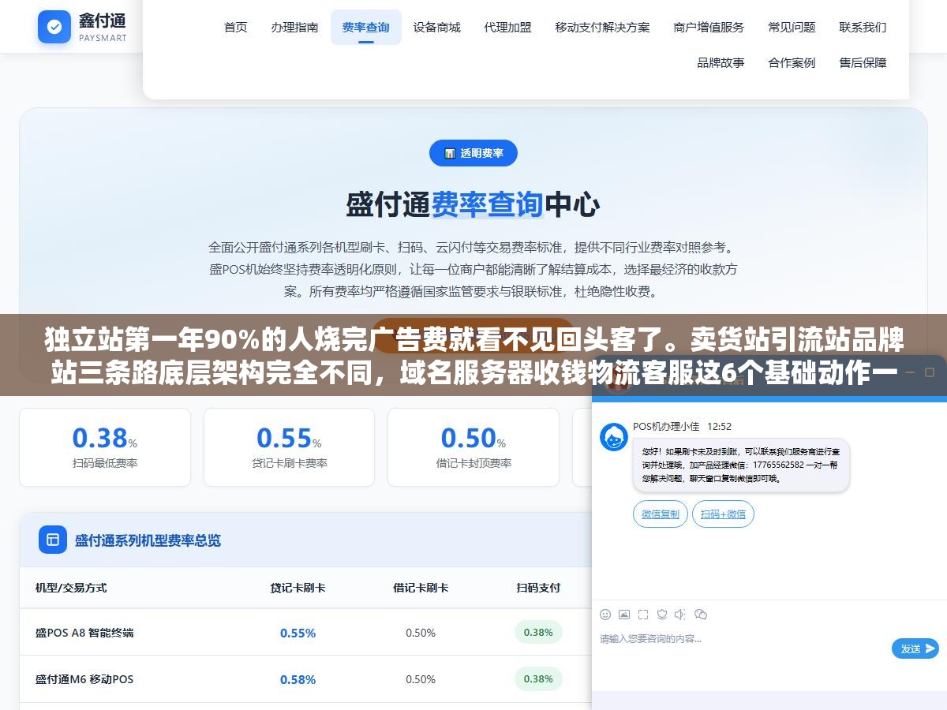Open the 常见问题 navigation item
The height and width of the screenshot is (710, 947).
[792, 27]
